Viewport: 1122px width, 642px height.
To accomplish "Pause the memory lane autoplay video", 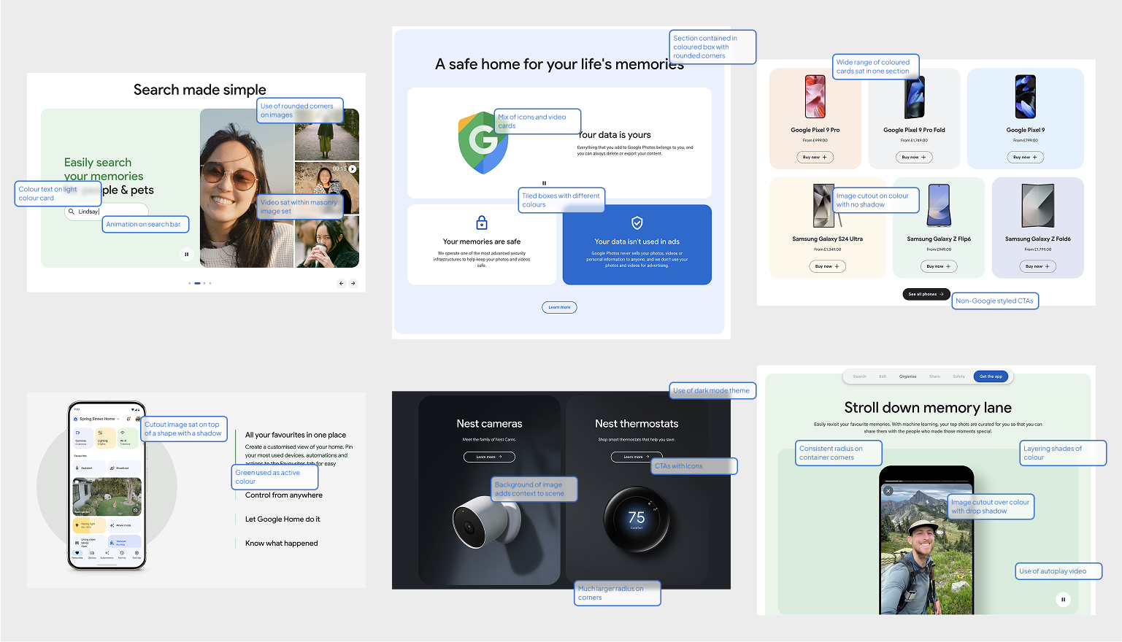I will click(1063, 600).
